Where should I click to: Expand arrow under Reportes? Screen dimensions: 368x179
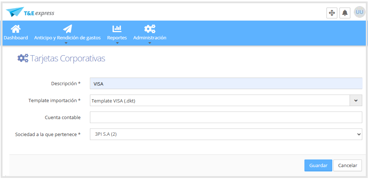point(117,43)
